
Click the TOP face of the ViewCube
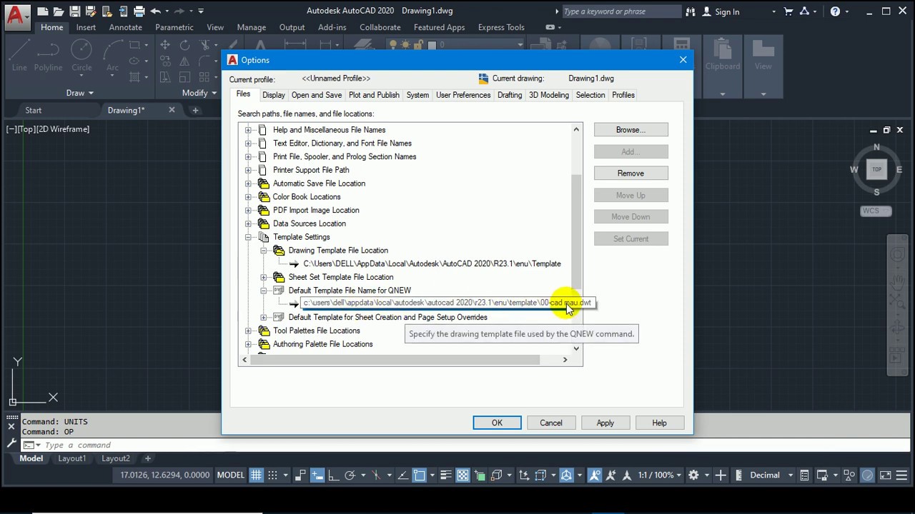tap(876, 169)
